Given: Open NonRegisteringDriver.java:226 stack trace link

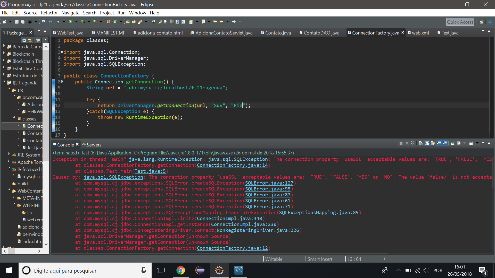Looking at the screenshot, I should click(x=258, y=230).
